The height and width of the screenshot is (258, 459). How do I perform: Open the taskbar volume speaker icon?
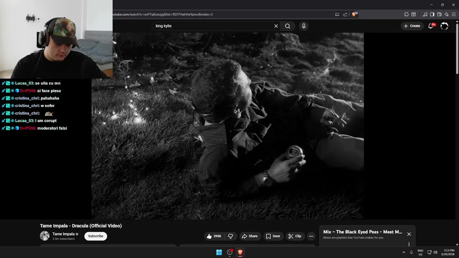[435, 252]
